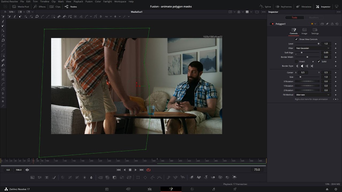The width and height of the screenshot is (342, 192).
Task: Open the Spline editor panel
Action: pos(265,7)
